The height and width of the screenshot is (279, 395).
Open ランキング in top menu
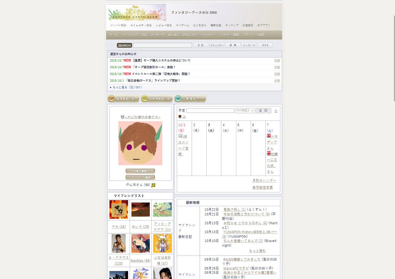(x=232, y=25)
